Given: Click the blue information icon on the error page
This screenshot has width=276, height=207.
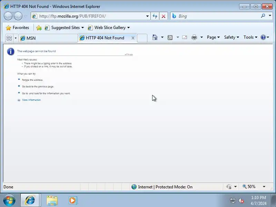Looking at the screenshot, I should point(11,51).
